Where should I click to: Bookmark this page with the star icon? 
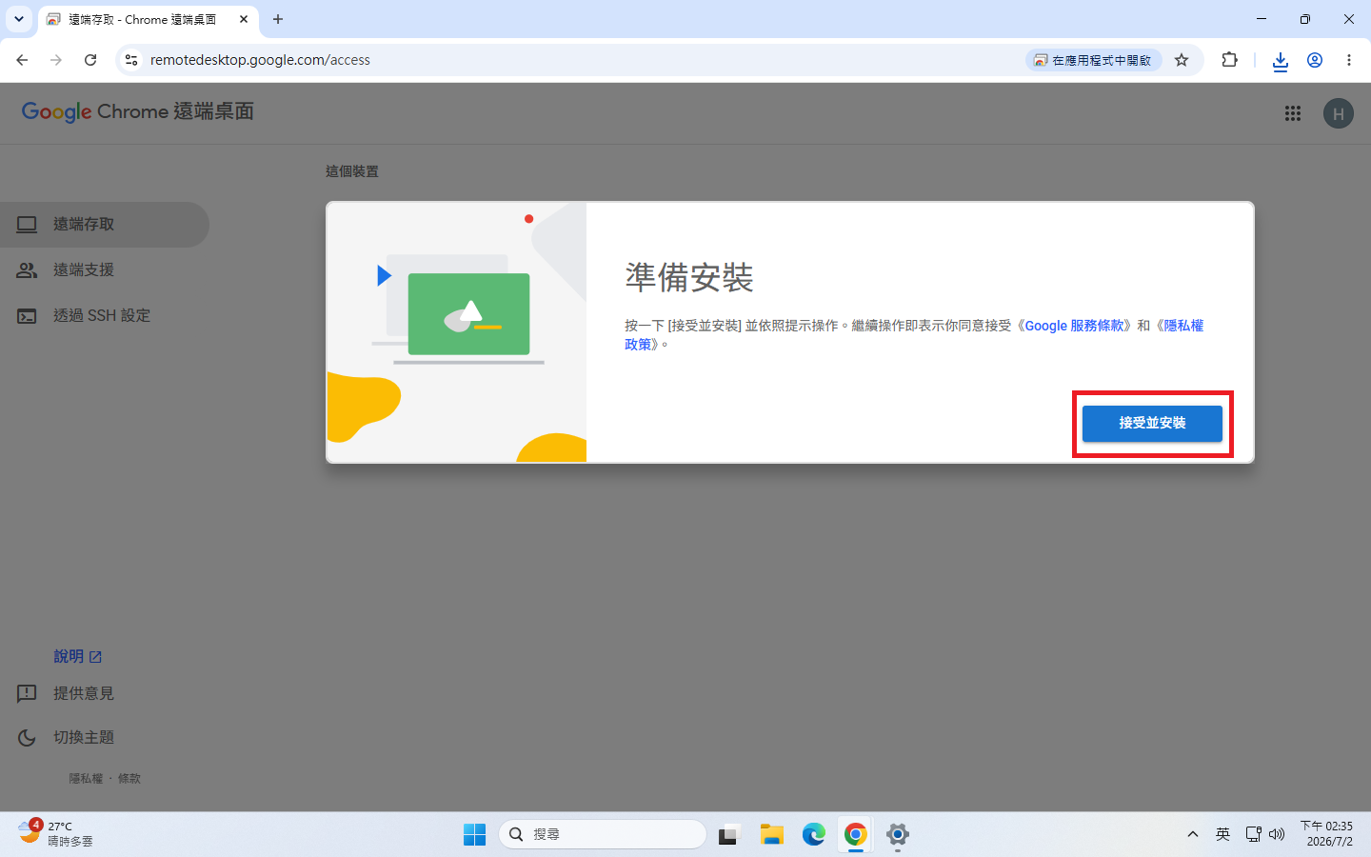click(x=1182, y=60)
